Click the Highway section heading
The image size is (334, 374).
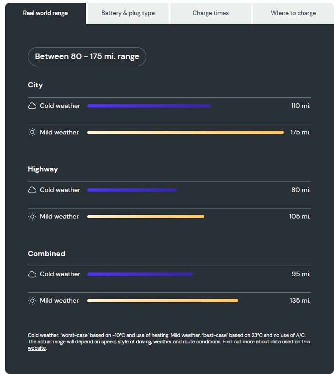pos(43,169)
